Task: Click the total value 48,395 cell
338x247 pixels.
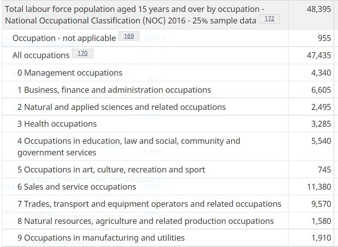Action: (319, 9)
